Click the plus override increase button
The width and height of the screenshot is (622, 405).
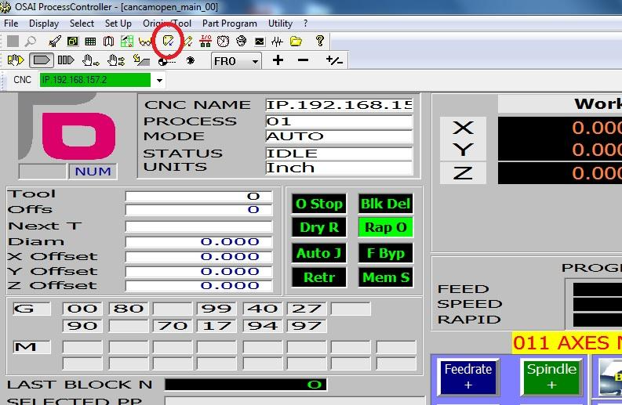point(278,60)
